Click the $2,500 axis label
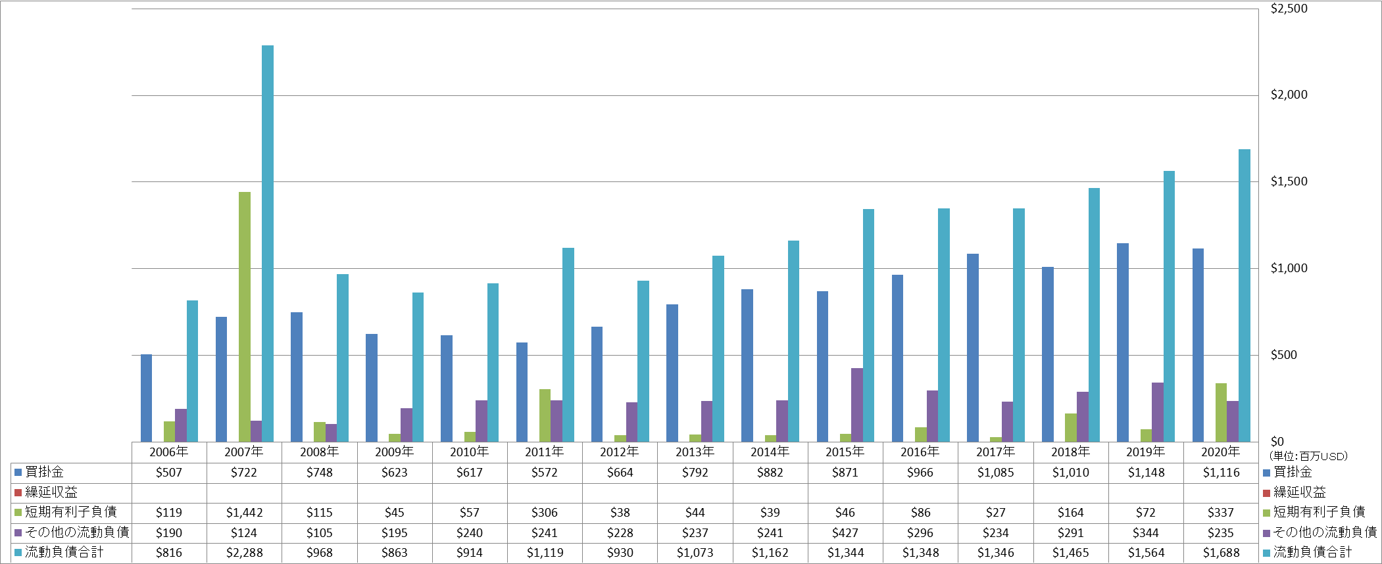The width and height of the screenshot is (1382, 564). 1289,9
